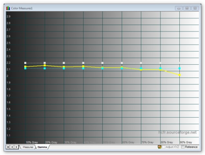Close the Color Measures1 window
Image resolution: width=205 pixels, height=155 pixels.
point(195,8)
